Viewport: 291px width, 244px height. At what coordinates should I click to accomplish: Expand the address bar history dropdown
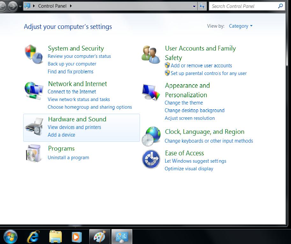tap(194, 6)
